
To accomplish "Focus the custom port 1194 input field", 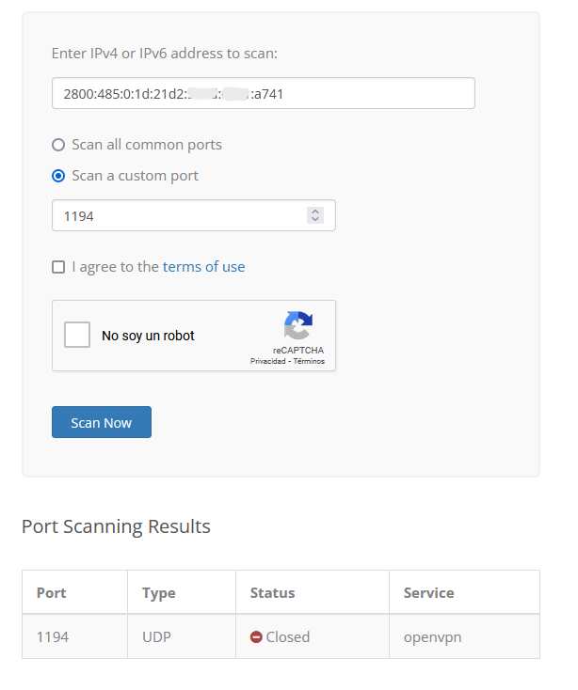I will (x=193, y=215).
